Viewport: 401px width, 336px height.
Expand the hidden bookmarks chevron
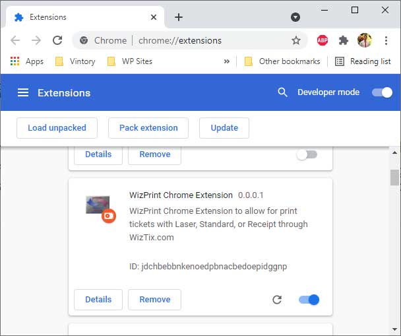click(x=227, y=61)
